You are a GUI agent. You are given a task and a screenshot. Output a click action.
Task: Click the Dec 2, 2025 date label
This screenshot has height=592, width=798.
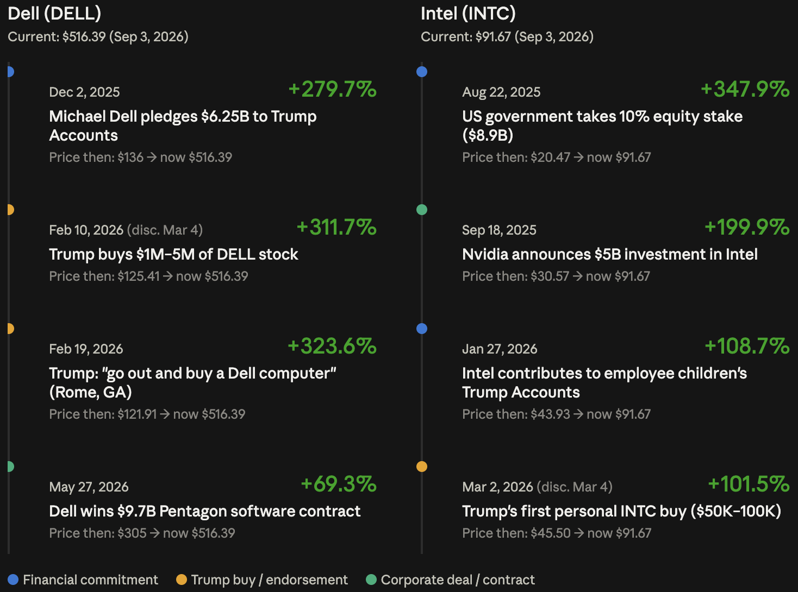click(x=84, y=92)
